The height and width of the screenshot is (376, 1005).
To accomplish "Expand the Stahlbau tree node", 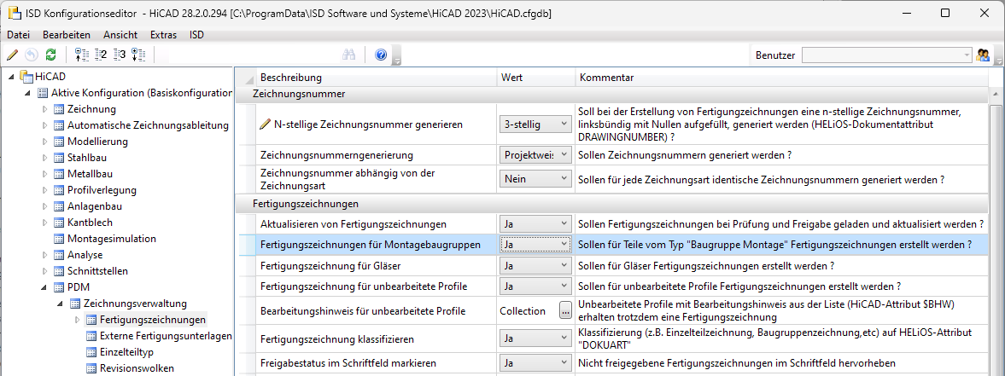I will pyautogui.click(x=45, y=158).
